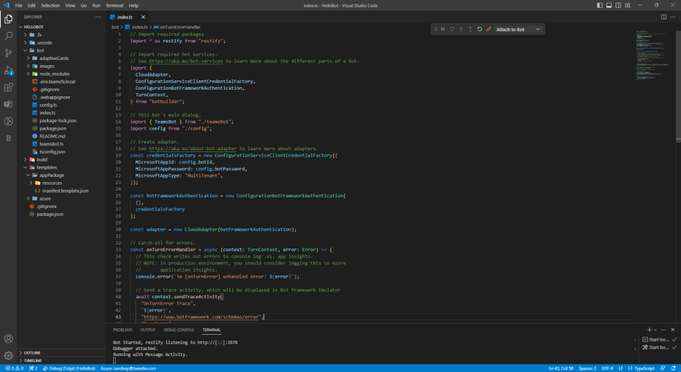Image resolution: width=681 pixels, height=372 pixels.
Task: Split the editor to the right
Action: click(664, 17)
